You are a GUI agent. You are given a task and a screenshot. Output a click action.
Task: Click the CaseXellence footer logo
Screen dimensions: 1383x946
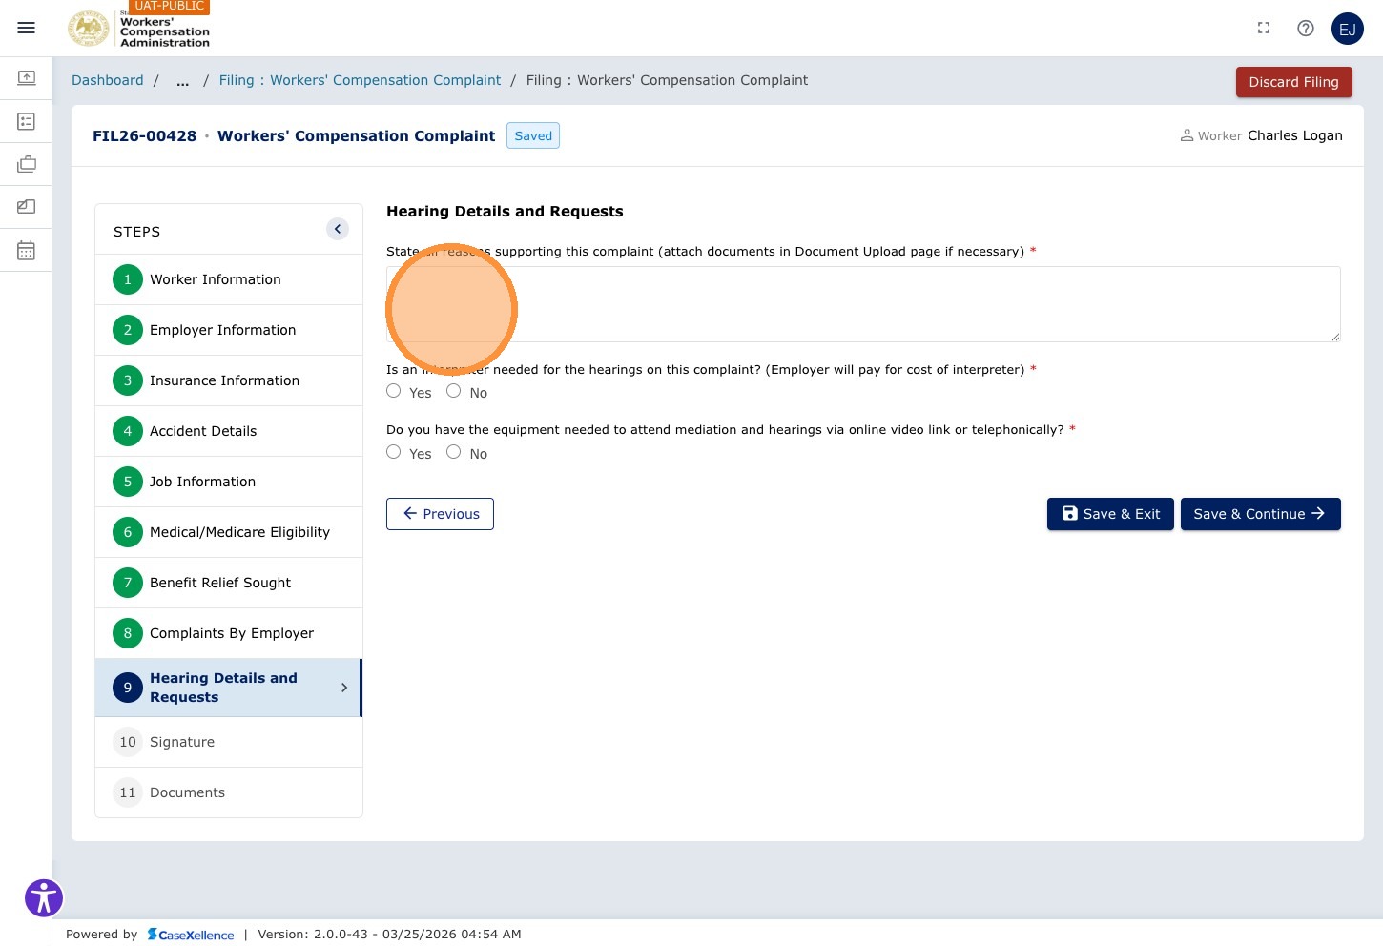(191, 935)
